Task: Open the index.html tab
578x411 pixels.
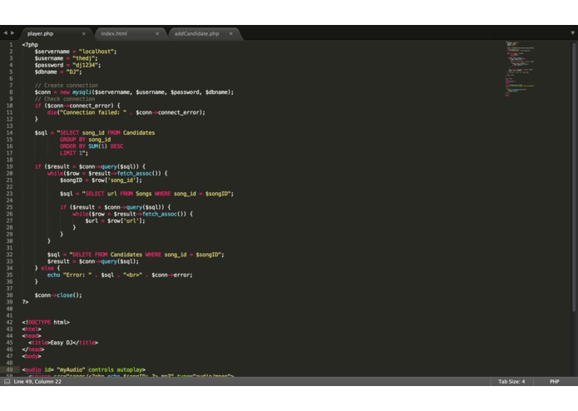Action: [x=114, y=33]
